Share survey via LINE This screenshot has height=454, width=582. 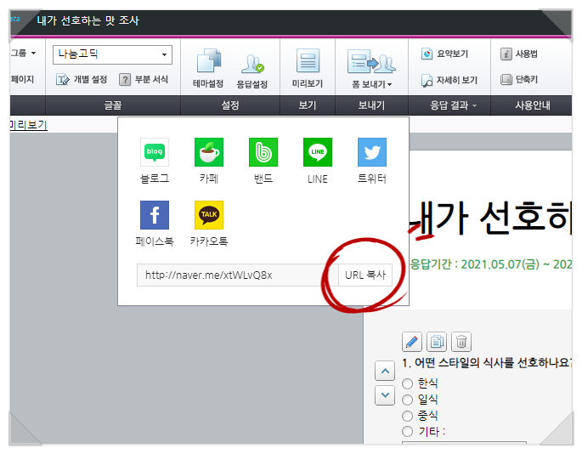click(318, 152)
